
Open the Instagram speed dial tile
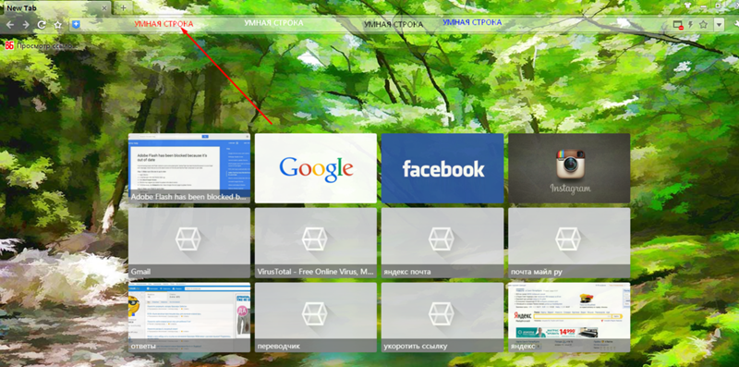tap(569, 168)
